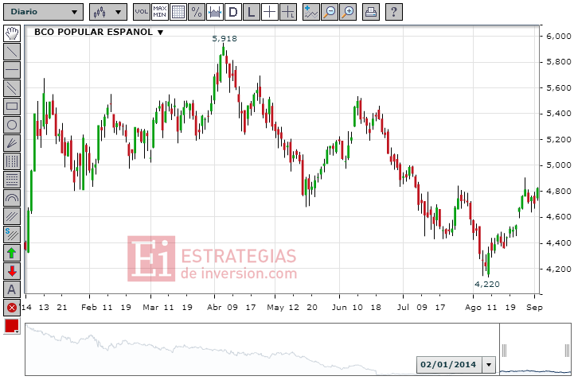
Task: Open help with the question mark icon
Action: tap(394, 12)
